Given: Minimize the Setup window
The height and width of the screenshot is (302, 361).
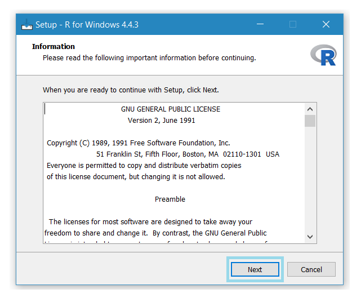Looking at the screenshot, I should (x=260, y=24).
